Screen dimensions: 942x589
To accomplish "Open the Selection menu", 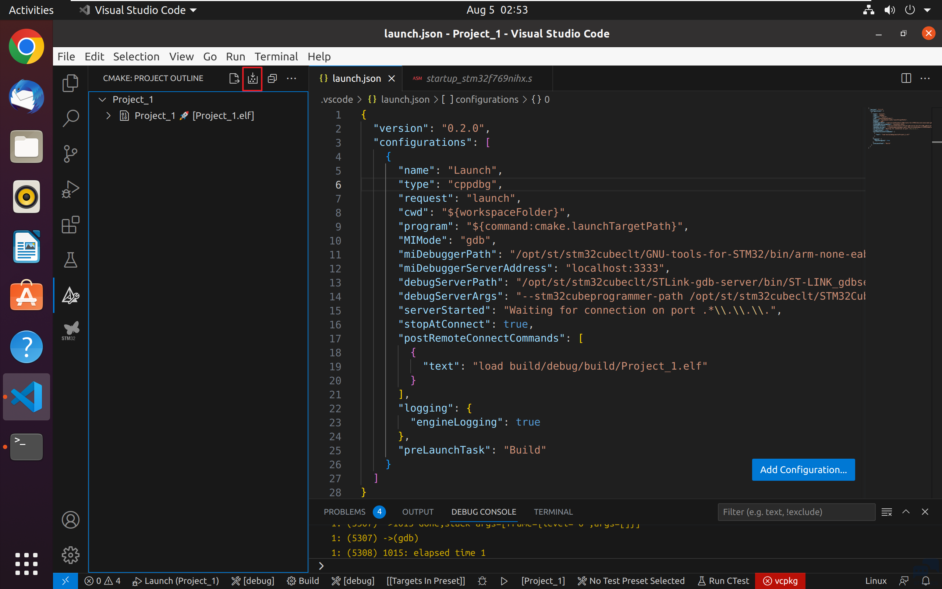I will [x=136, y=56].
